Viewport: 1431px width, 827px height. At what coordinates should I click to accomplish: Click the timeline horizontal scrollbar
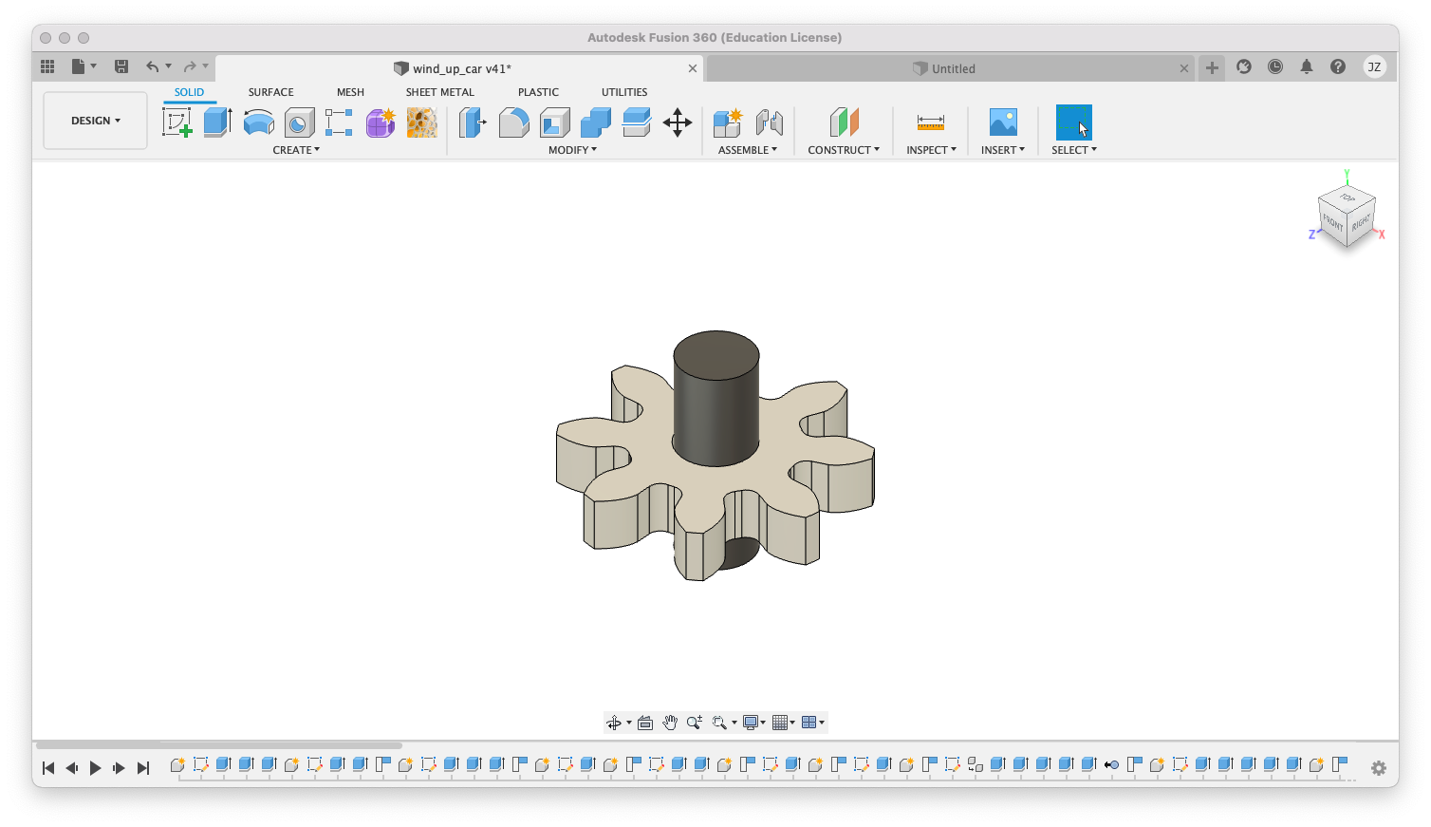pyautogui.click(x=219, y=745)
